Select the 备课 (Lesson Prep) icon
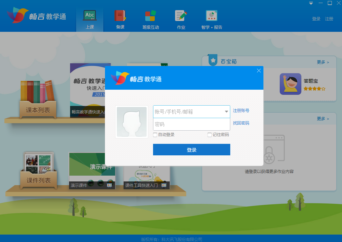Screen dimensions: 342x242 coord(120,15)
